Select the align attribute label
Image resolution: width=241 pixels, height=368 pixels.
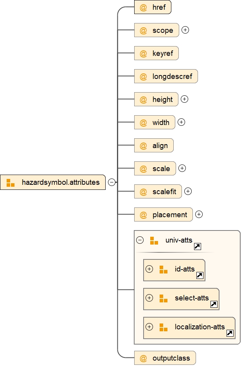160,146
